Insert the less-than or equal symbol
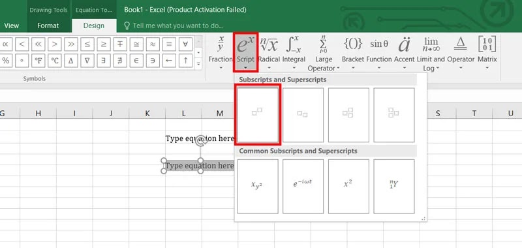The height and width of the screenshot is (248, 522). [87, 44]
